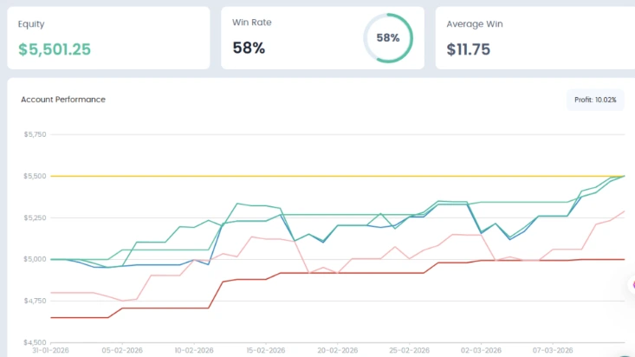Click the Win Rate card title

click(x=252, y=23)
